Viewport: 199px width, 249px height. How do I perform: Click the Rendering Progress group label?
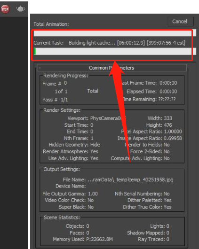65,76
